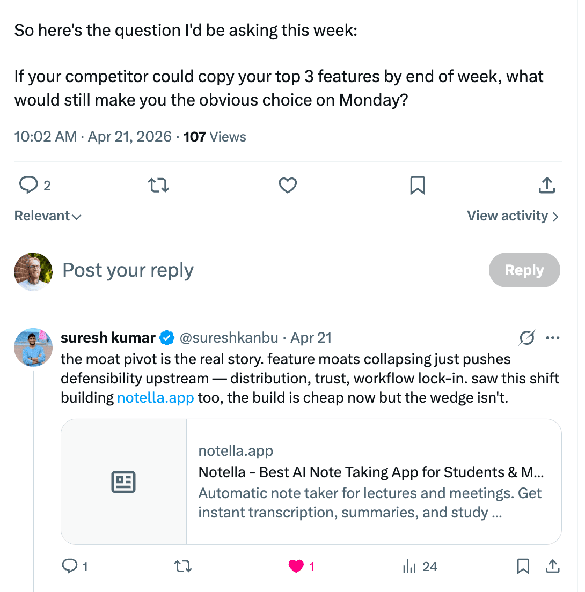585x592 pixels.
Task: Bookmark the main post
Action: [418, 186]
